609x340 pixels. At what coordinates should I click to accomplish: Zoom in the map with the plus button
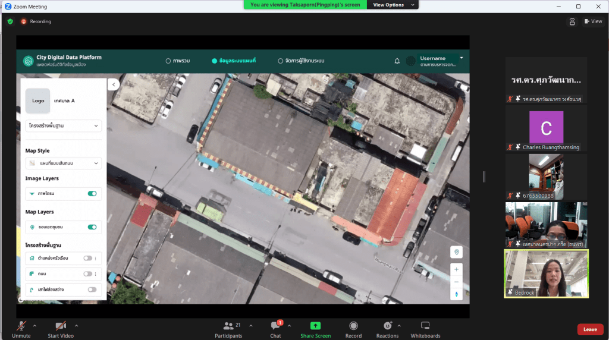(x=456, y=269)
